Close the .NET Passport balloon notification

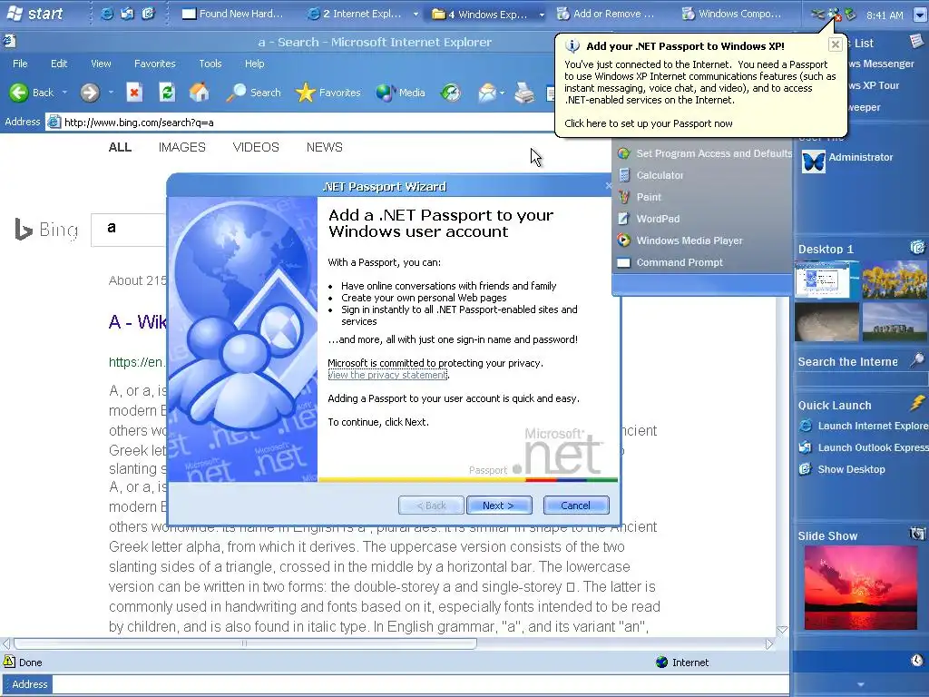(835, 44)
